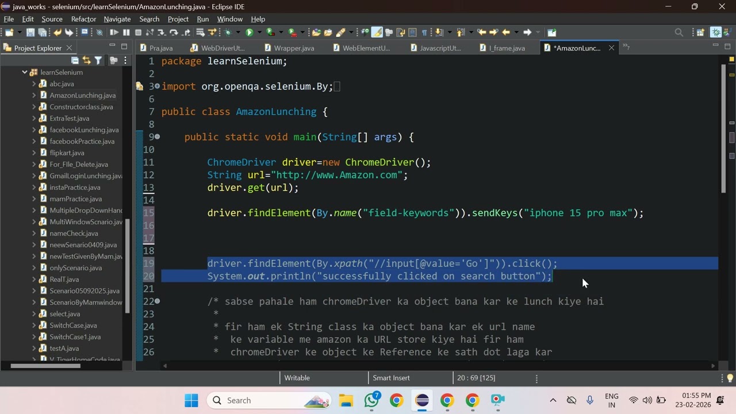Close the Project Explorer view
The image size is (736, 414).
[69, 48]
